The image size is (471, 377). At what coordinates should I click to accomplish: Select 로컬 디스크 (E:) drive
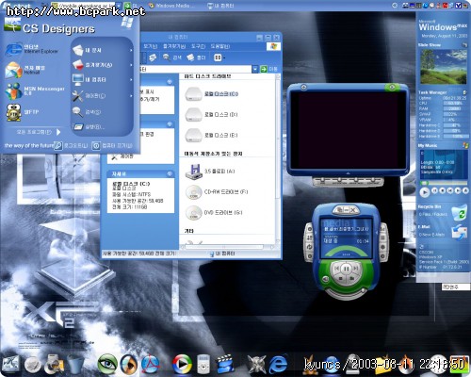tap(212, 135)
